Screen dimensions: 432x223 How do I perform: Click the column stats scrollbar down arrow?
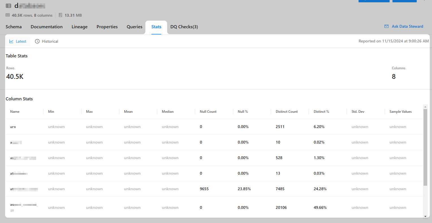[425, 216]
